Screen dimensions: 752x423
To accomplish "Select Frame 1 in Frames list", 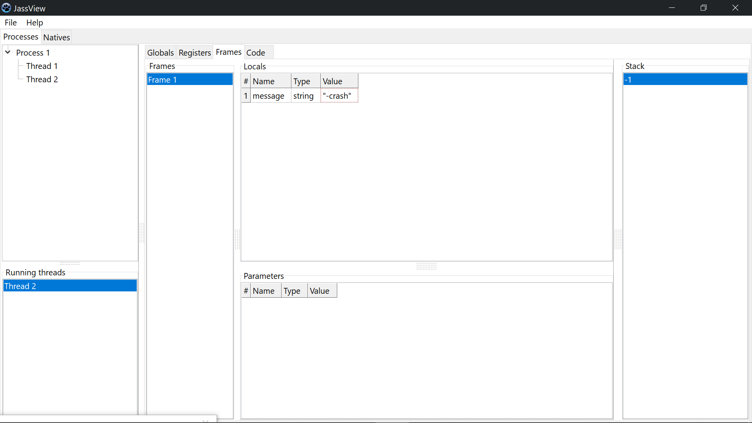I will (x=190, y=80).
